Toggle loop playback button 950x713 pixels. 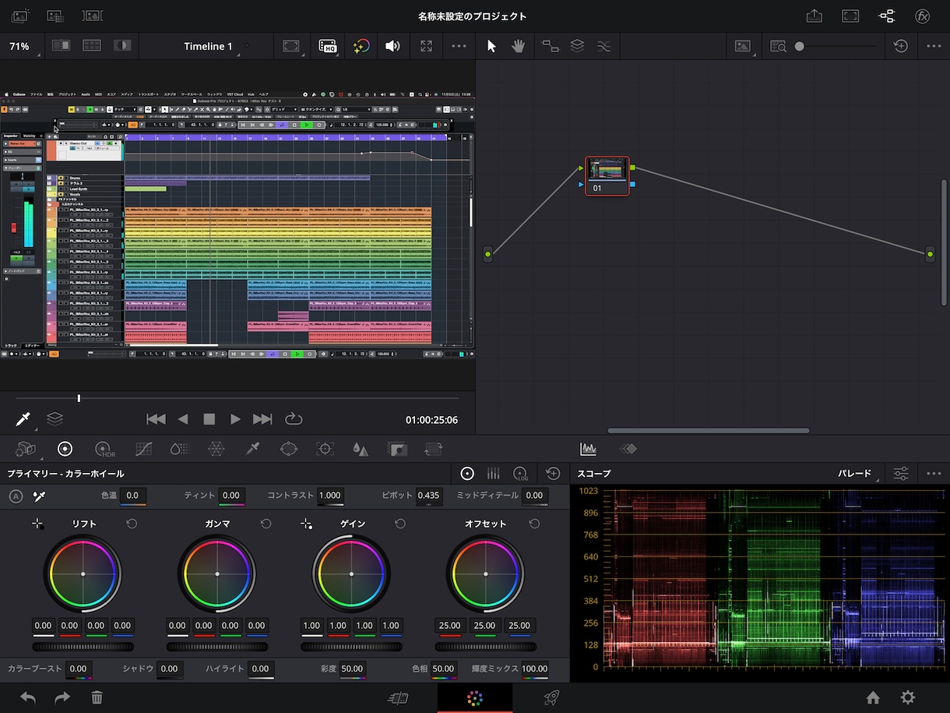point(293,419)
